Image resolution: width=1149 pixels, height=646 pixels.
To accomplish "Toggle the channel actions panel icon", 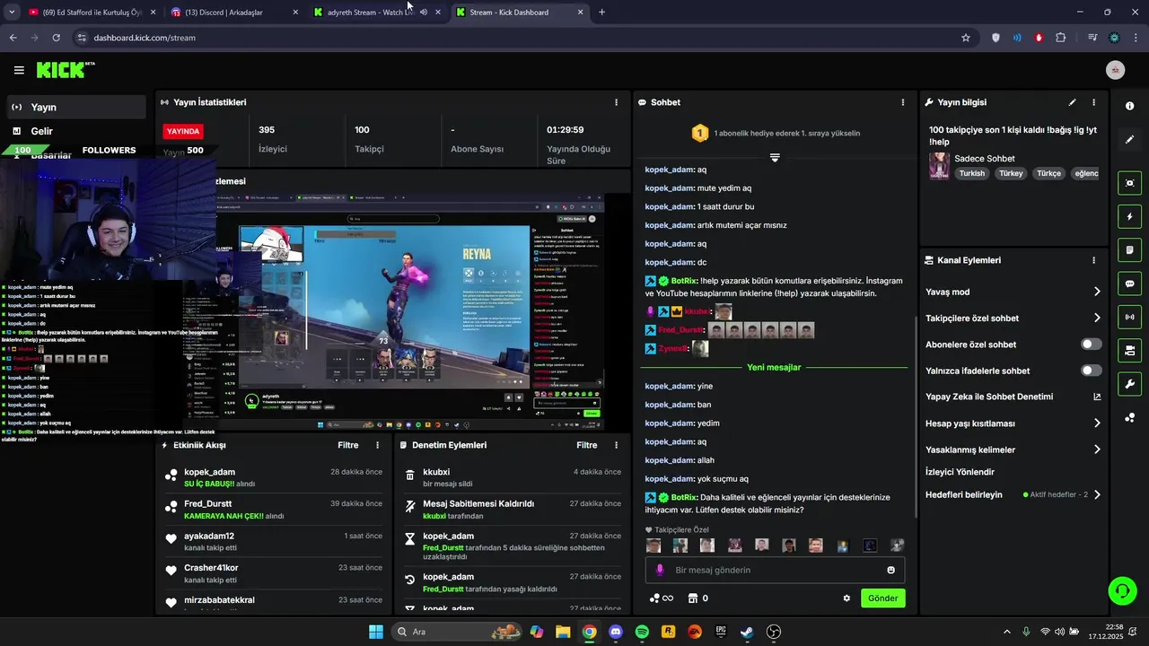I will pyautogui.click(x=1129, y=350).
